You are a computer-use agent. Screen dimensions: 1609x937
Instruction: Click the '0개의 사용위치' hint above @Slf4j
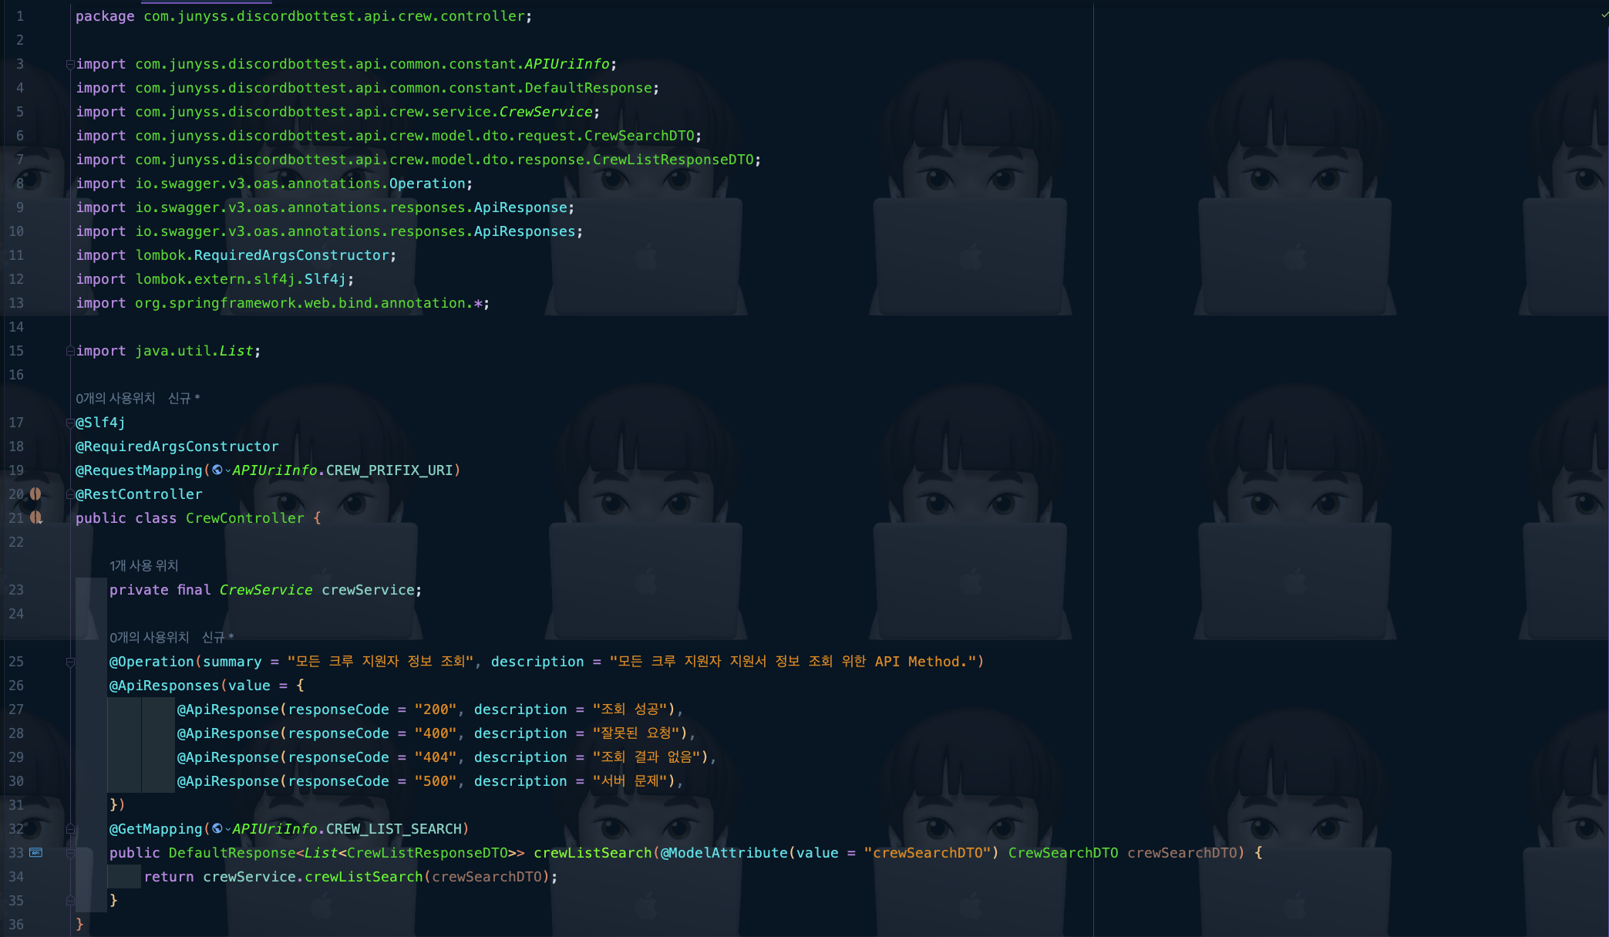point(115,398)
